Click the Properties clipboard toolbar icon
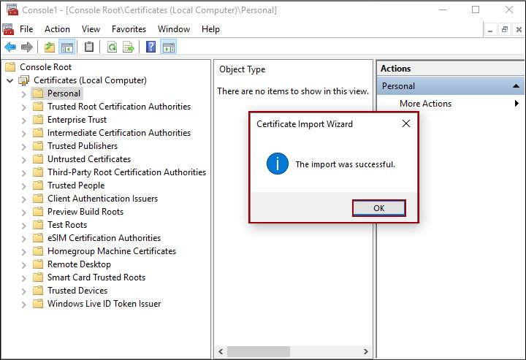This screenshot has width=526, height=360. 89,47
